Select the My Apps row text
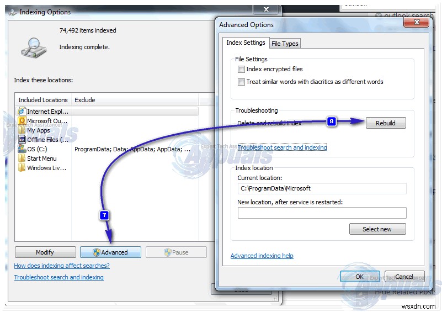 39,130
